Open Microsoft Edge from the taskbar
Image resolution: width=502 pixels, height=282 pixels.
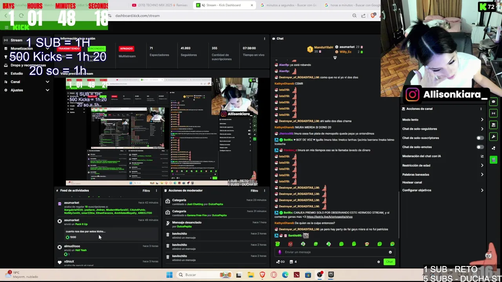click(x=285, y=275)
